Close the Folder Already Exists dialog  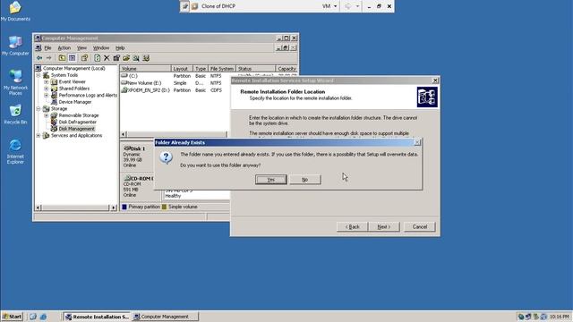click(x=417, y=143)
